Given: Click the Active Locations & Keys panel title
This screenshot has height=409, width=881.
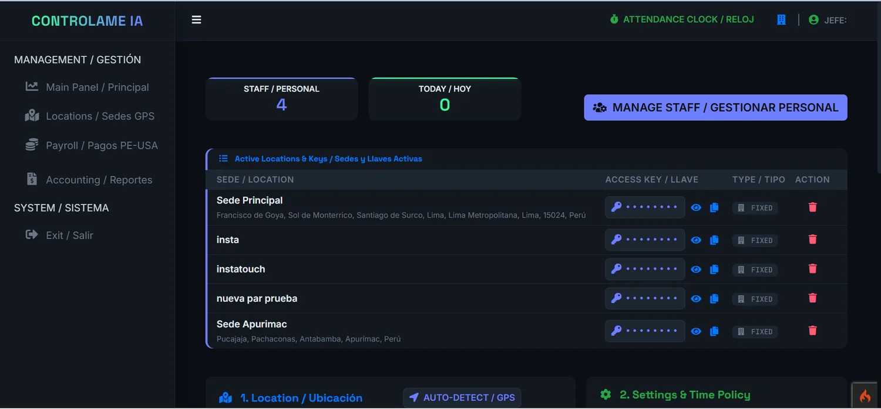Looking at the screenshot, I should (x=328, y=159).
